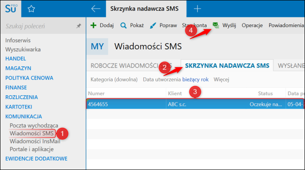Pin the command search panel

click(78, 26)
